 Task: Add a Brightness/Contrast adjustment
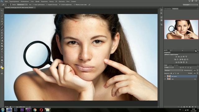(x=176, y=57)
